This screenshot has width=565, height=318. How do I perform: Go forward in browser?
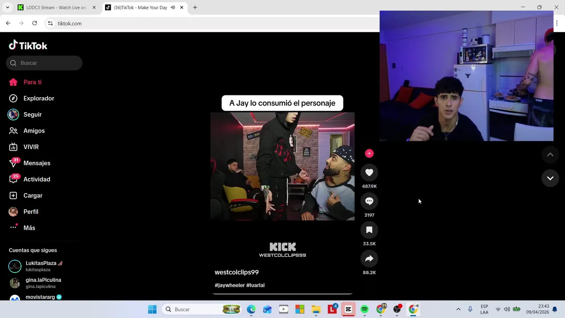(21, 23)
